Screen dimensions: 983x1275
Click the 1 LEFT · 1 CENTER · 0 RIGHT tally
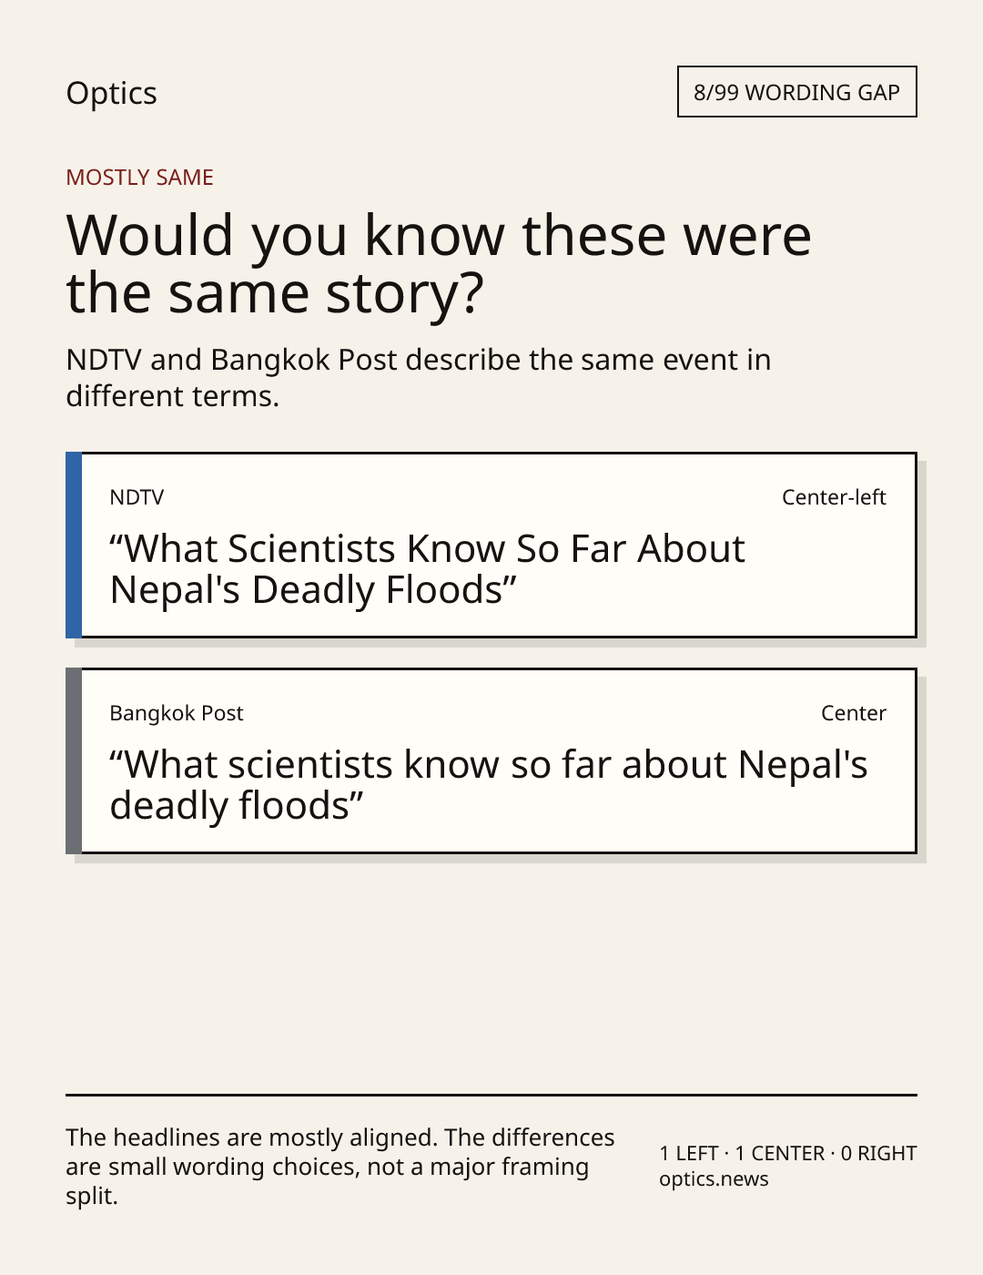788,1153
